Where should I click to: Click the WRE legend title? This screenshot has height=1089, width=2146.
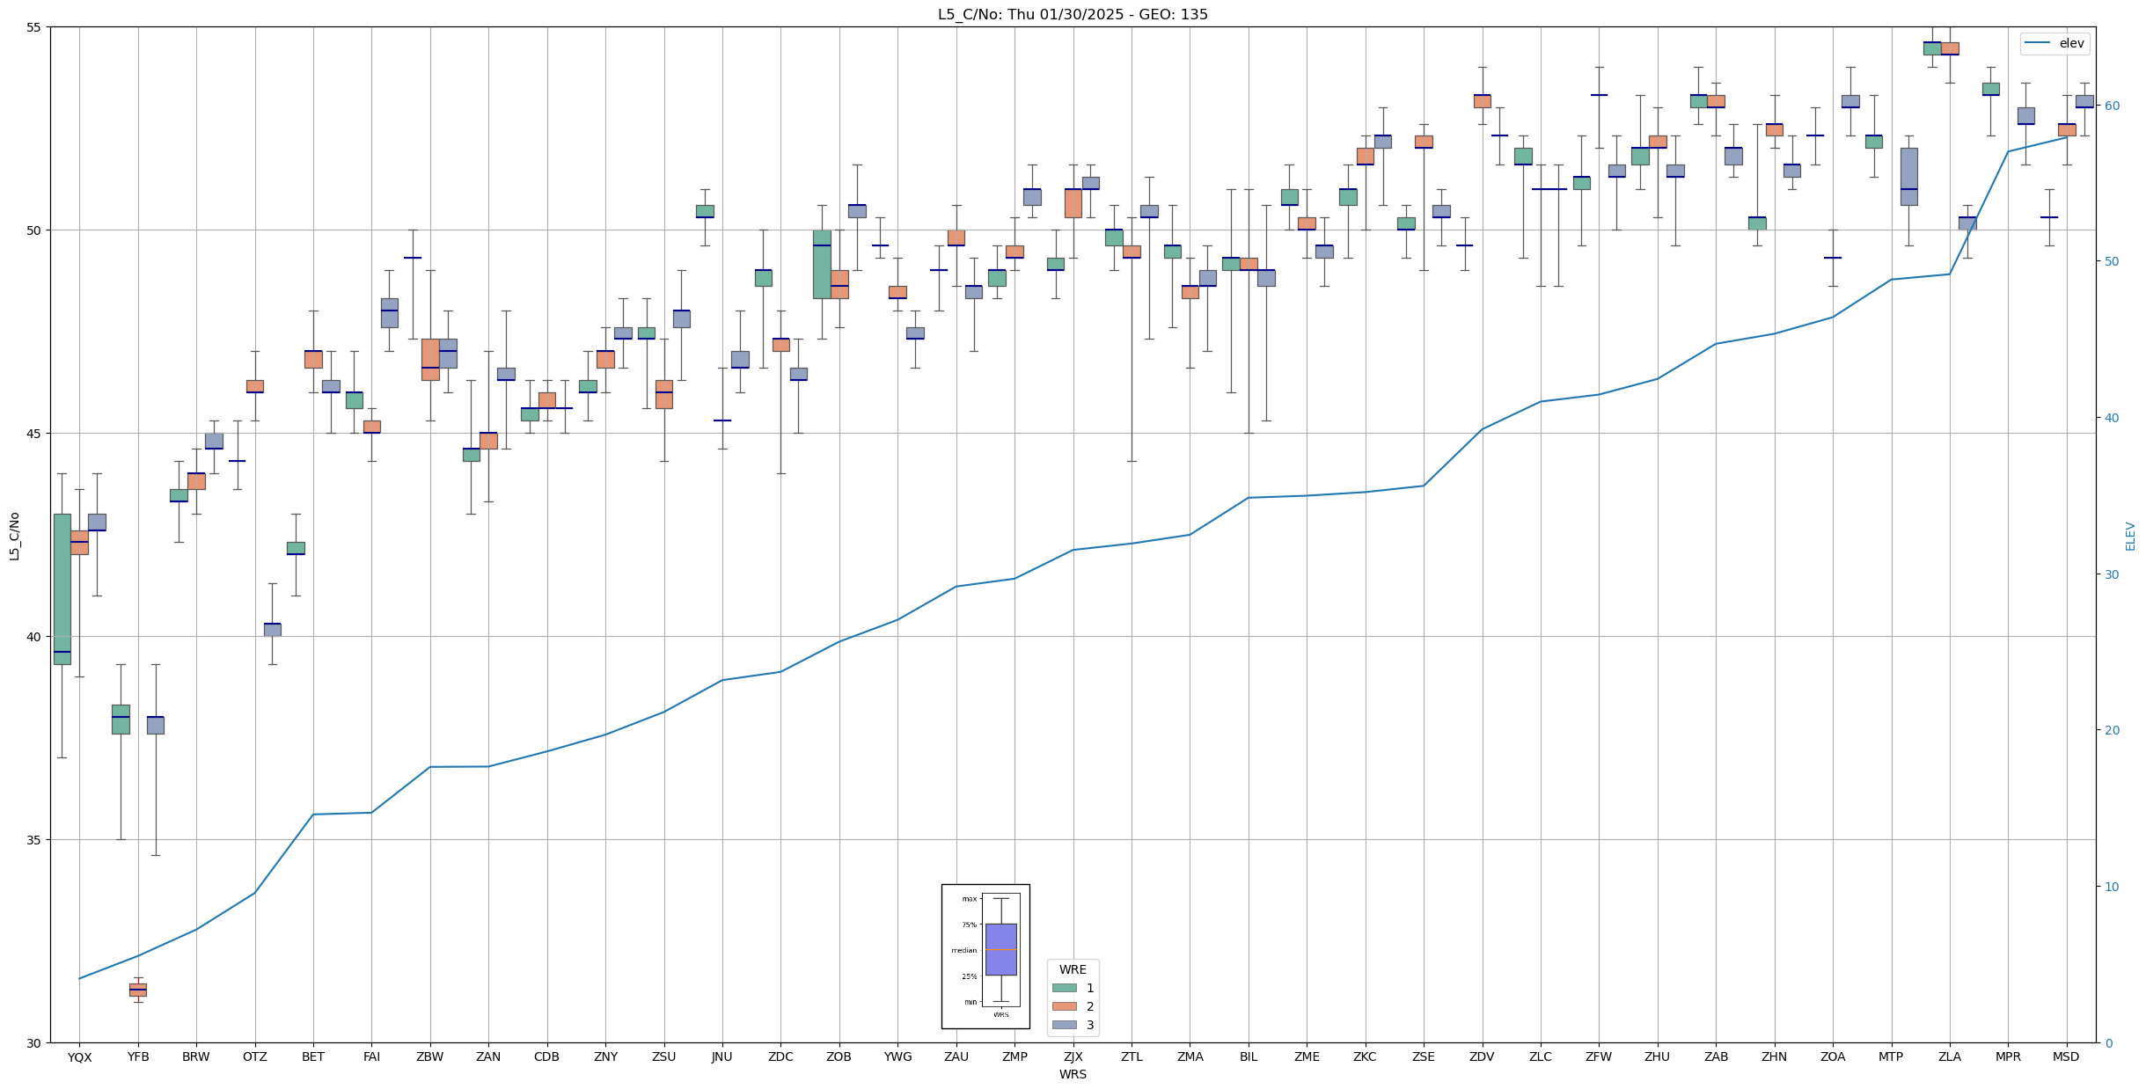pos(1072,969)
